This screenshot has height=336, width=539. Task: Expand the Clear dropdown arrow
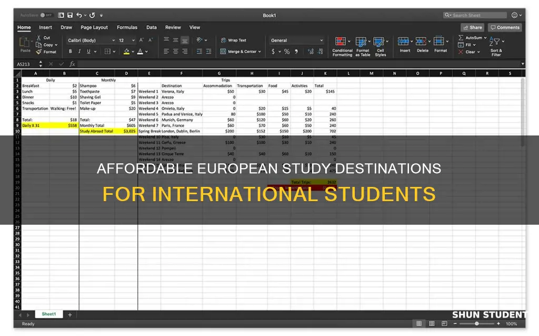coord(478,52)
